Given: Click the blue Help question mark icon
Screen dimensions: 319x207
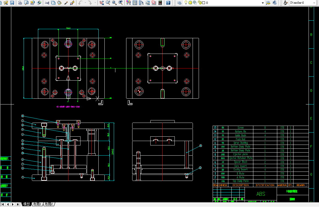Looking at the screenshot, I should point(168,3).
